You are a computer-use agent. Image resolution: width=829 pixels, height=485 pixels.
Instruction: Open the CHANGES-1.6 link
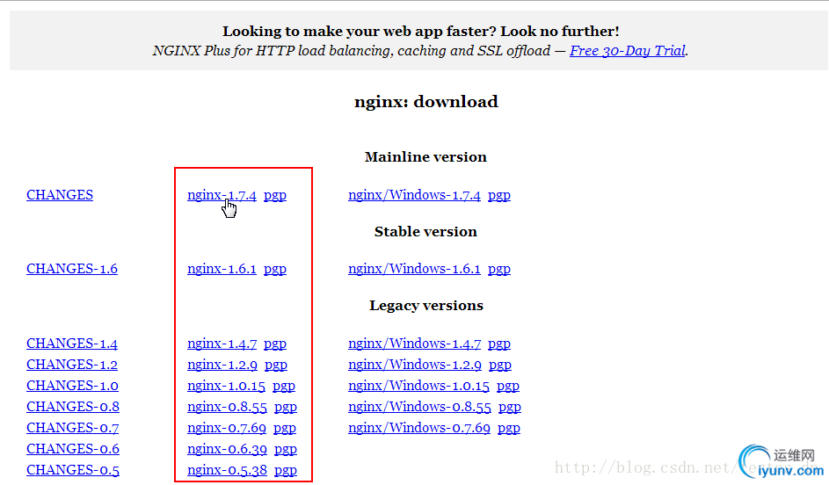[x=72, y=269]
